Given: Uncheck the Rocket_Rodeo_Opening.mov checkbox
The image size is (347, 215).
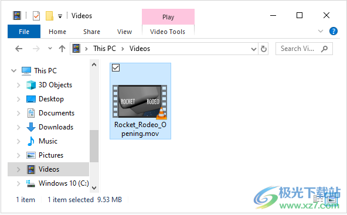Looking at the screenshot, I should [115, 68].
